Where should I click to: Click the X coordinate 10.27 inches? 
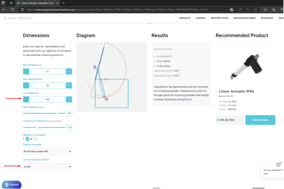(x=162, y=61)
